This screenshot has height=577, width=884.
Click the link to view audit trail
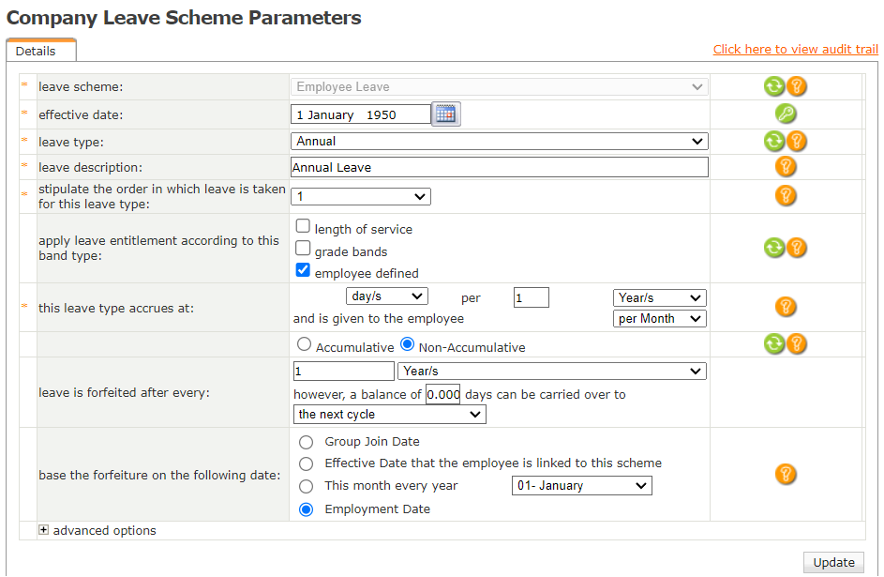[x=795, y=50]
